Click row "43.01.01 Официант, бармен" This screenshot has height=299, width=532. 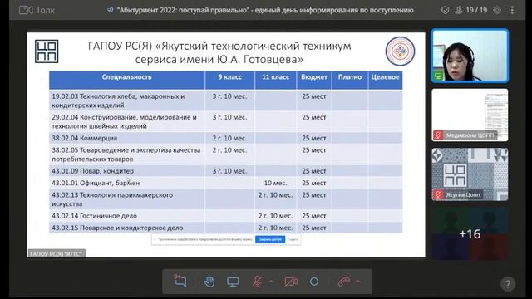click(225, 183)
